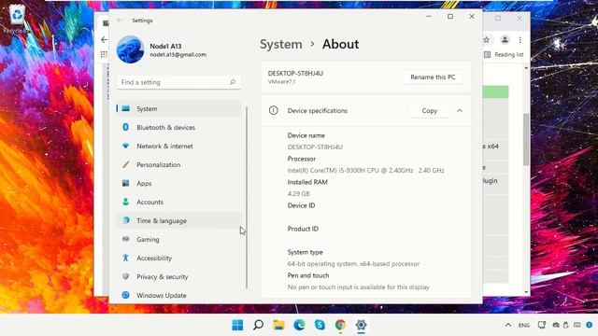Click the Chrome back arrow behind Settings
Viewport: 598px width, 336px height.
[x=104, y=39]
